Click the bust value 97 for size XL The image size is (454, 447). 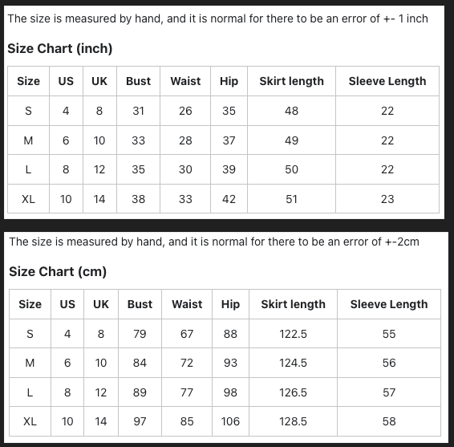tap(140, 421)
